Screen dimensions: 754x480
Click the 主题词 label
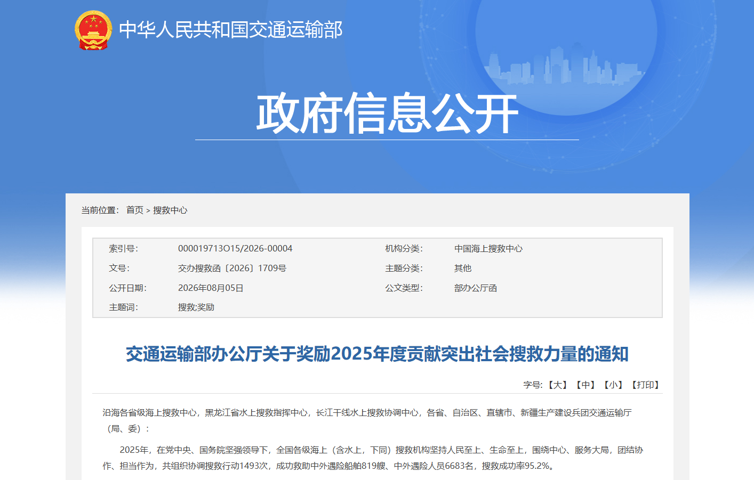(124, 307)
